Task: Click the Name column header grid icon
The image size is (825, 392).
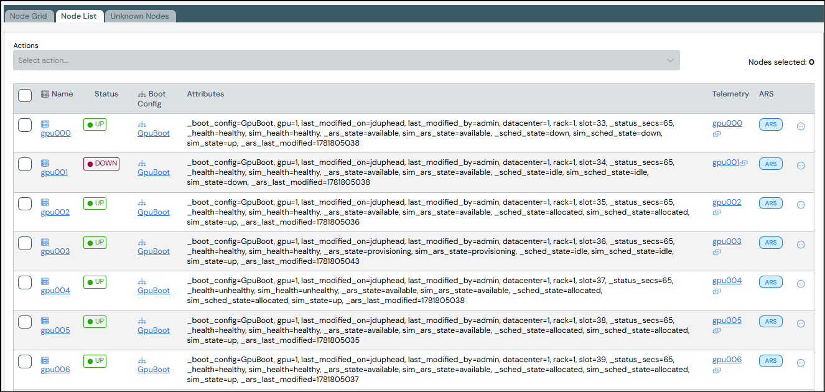Action: [45, 94]
